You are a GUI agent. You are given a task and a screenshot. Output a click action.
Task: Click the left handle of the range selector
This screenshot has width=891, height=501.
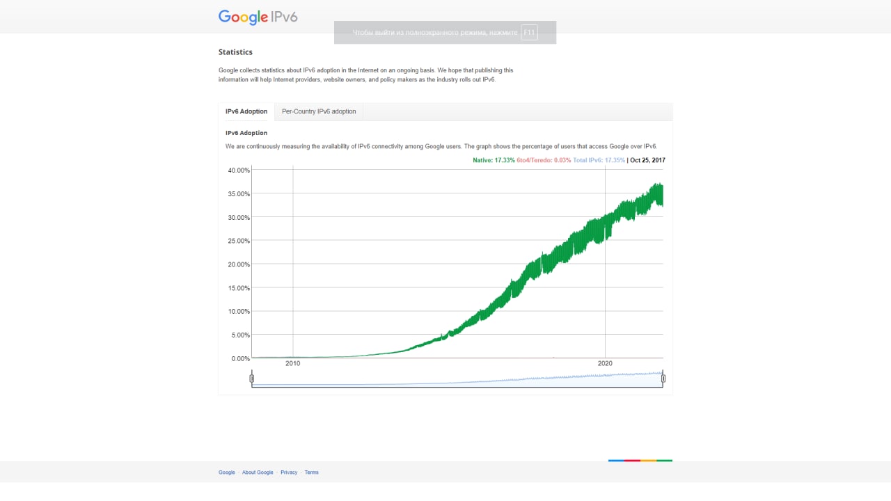coord(252,379)
